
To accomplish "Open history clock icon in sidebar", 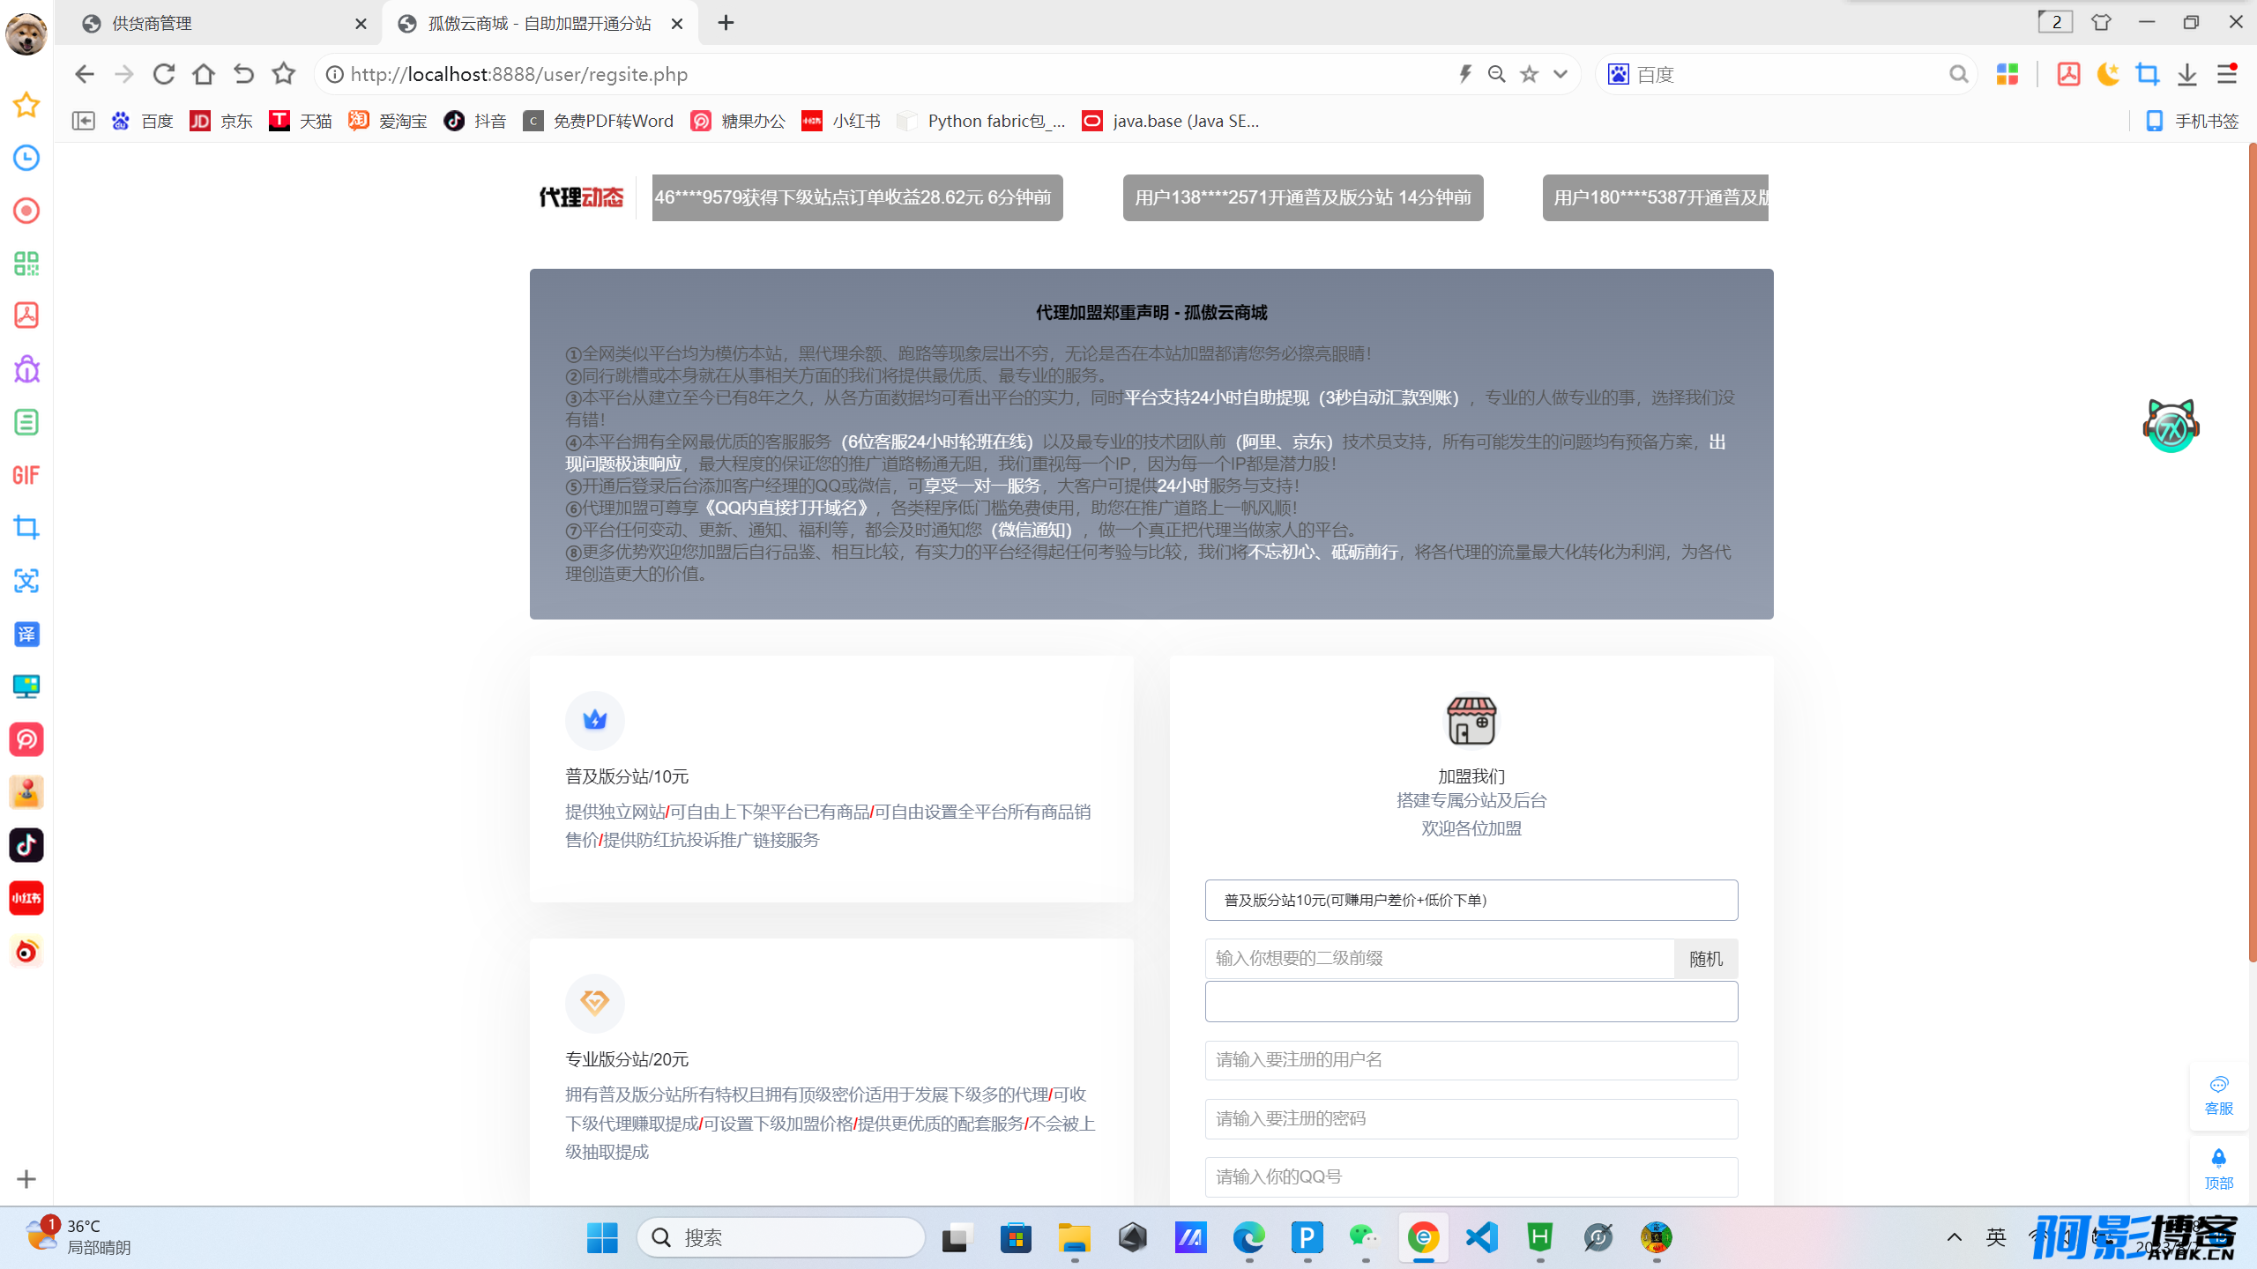I will pos(26,158).
